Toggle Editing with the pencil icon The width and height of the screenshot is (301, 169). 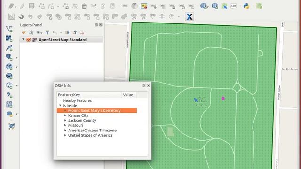22,6
